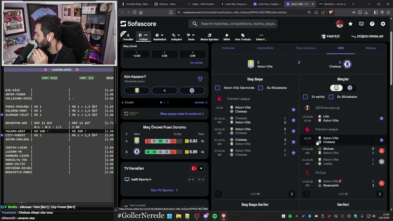Open favorites star in Sofascore header
Screen dimensions: 393x221
pos(350,24)
